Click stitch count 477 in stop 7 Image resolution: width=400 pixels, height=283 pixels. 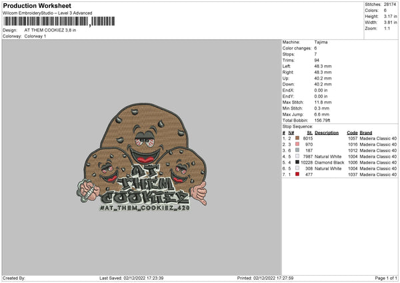pos(309,175)
